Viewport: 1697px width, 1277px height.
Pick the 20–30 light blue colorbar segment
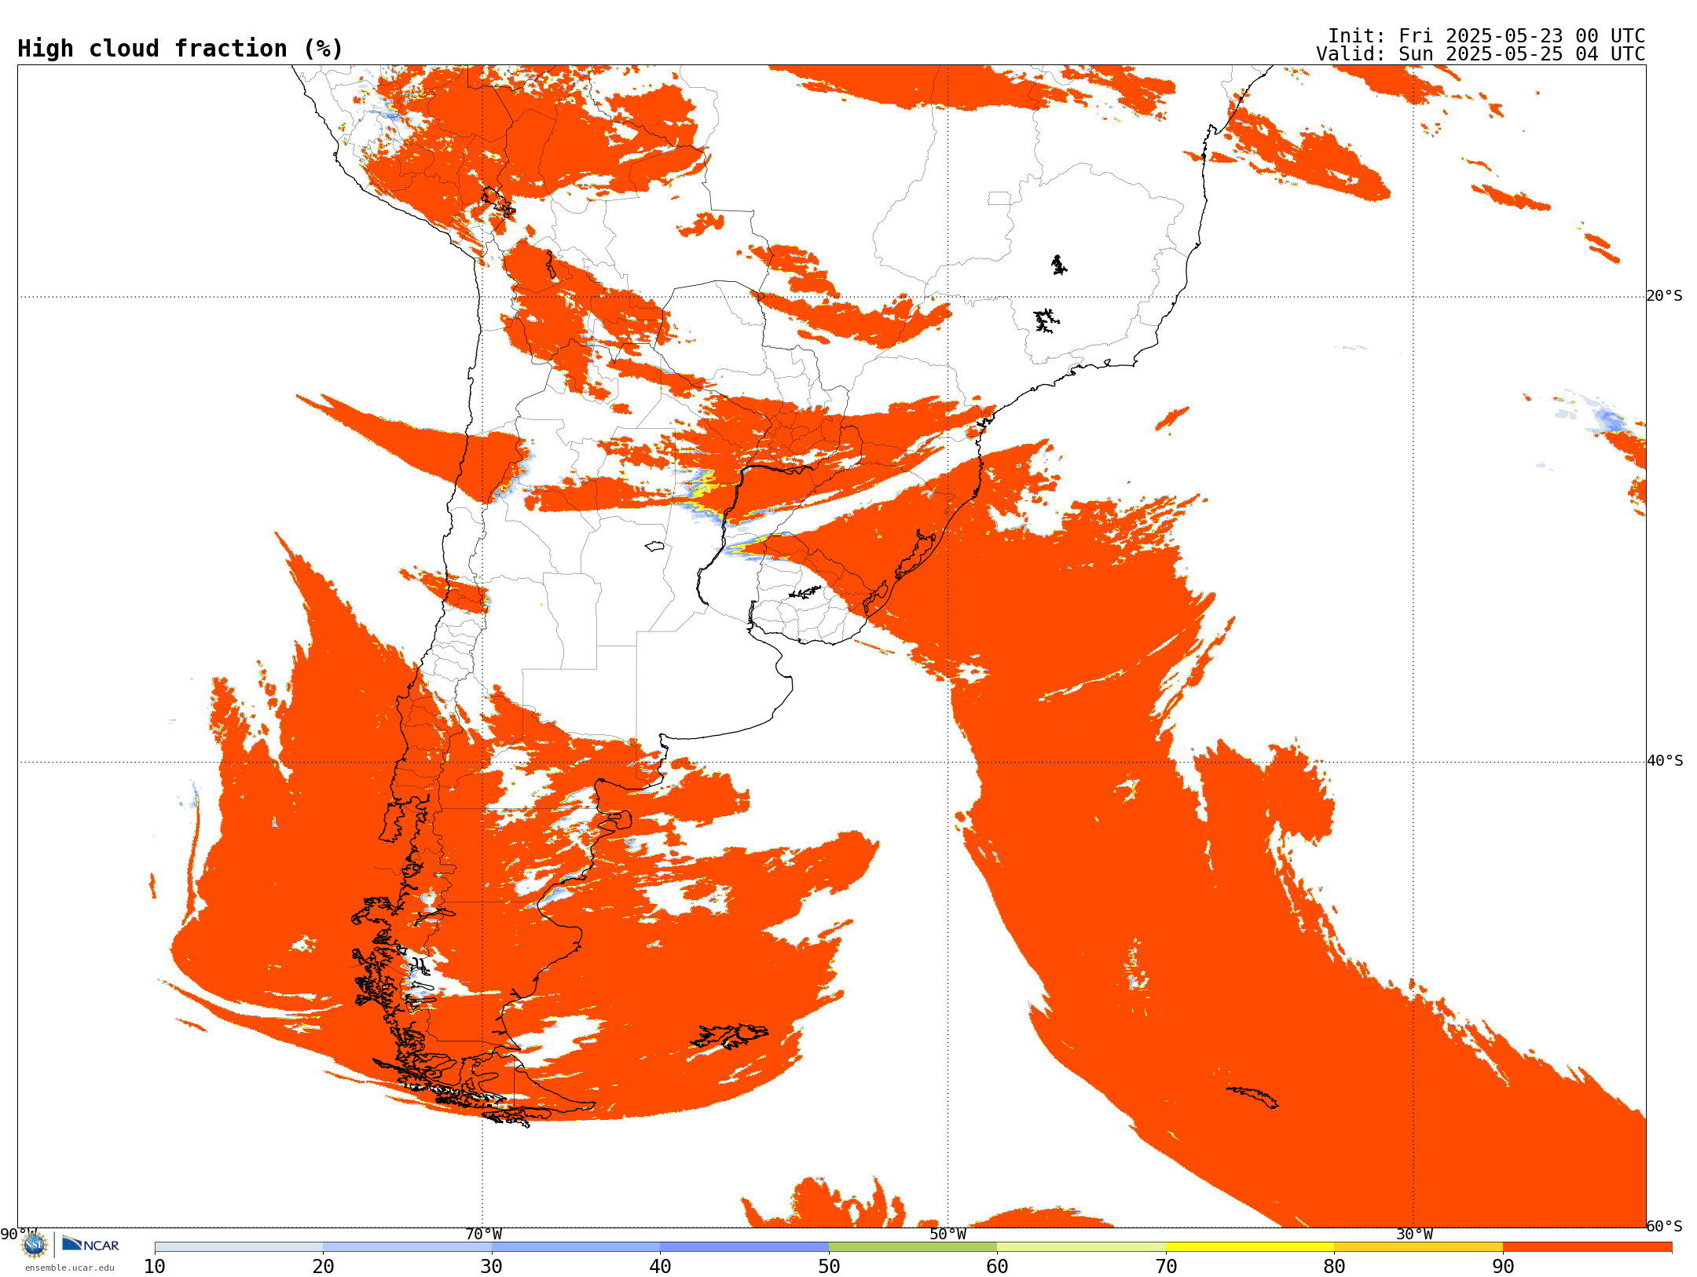click(407, 1247)
